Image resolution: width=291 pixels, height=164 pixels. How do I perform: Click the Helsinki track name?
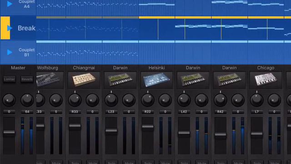click(x=156, y=68)
